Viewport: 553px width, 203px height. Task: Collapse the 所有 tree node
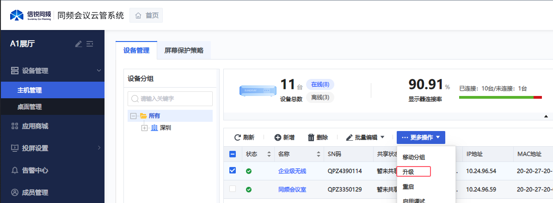tap(134, 116)
